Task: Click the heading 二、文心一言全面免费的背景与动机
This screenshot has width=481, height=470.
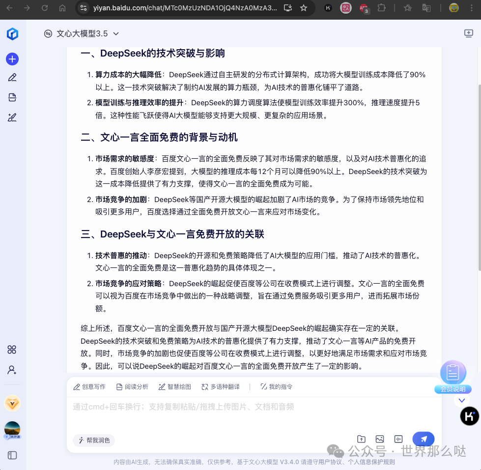Action: pos(159,137)
